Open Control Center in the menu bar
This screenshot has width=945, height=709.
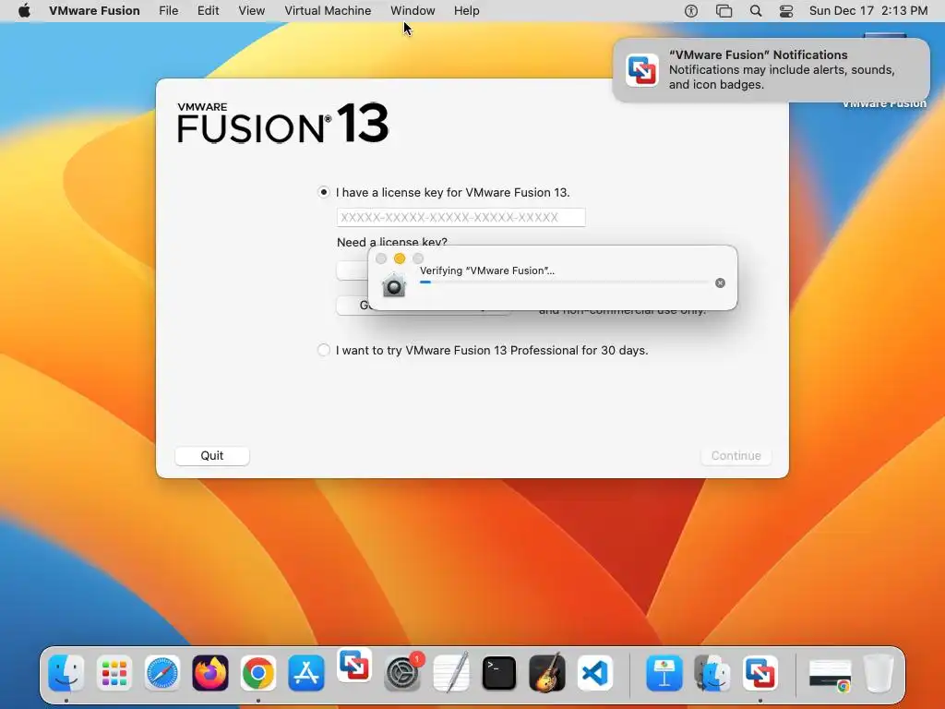click(x=786, y=11)
